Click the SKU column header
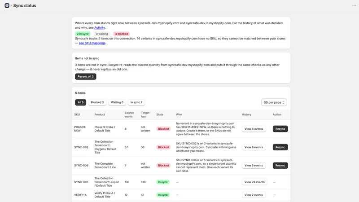This screenshot has height=202, width=359. (x=77, y=114)
